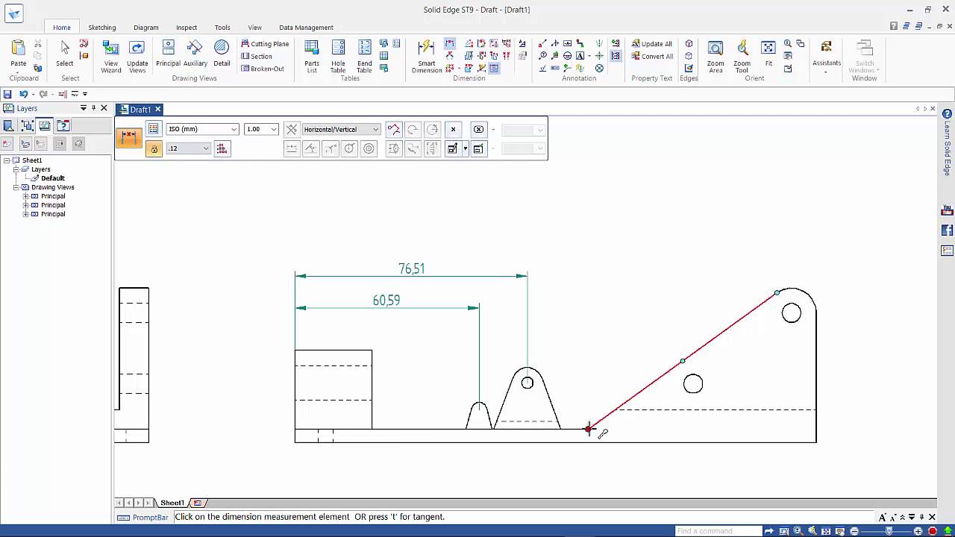955x537 pixels.
Task: Choose the Principal view tool
Action: pos(168,53)
